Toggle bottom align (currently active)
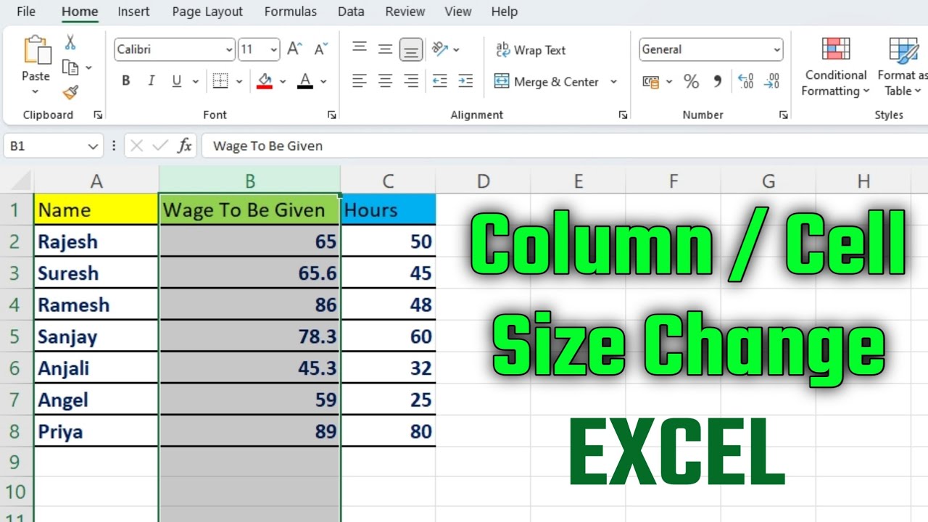This screenshot has width=928, height=522. [411, 50]
